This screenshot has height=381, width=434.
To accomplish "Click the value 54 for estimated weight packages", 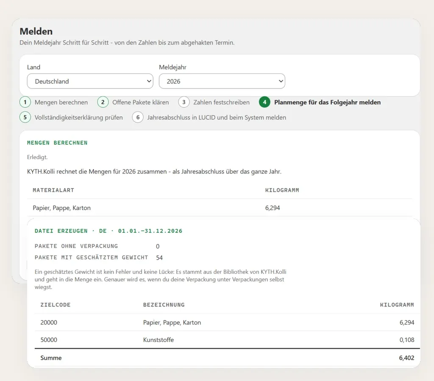I will [159, 258].
